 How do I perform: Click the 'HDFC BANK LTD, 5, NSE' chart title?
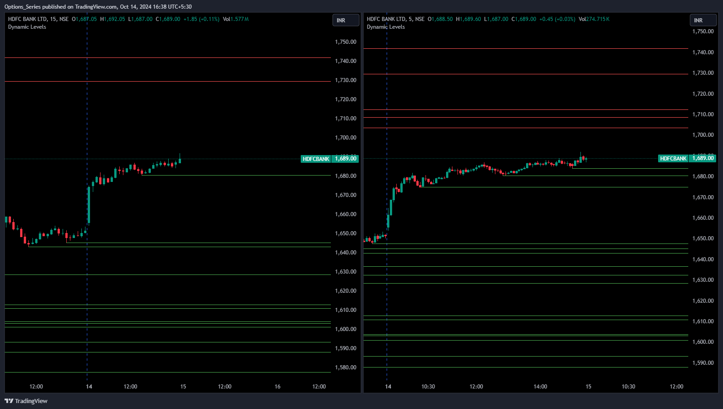pos(396,19)
